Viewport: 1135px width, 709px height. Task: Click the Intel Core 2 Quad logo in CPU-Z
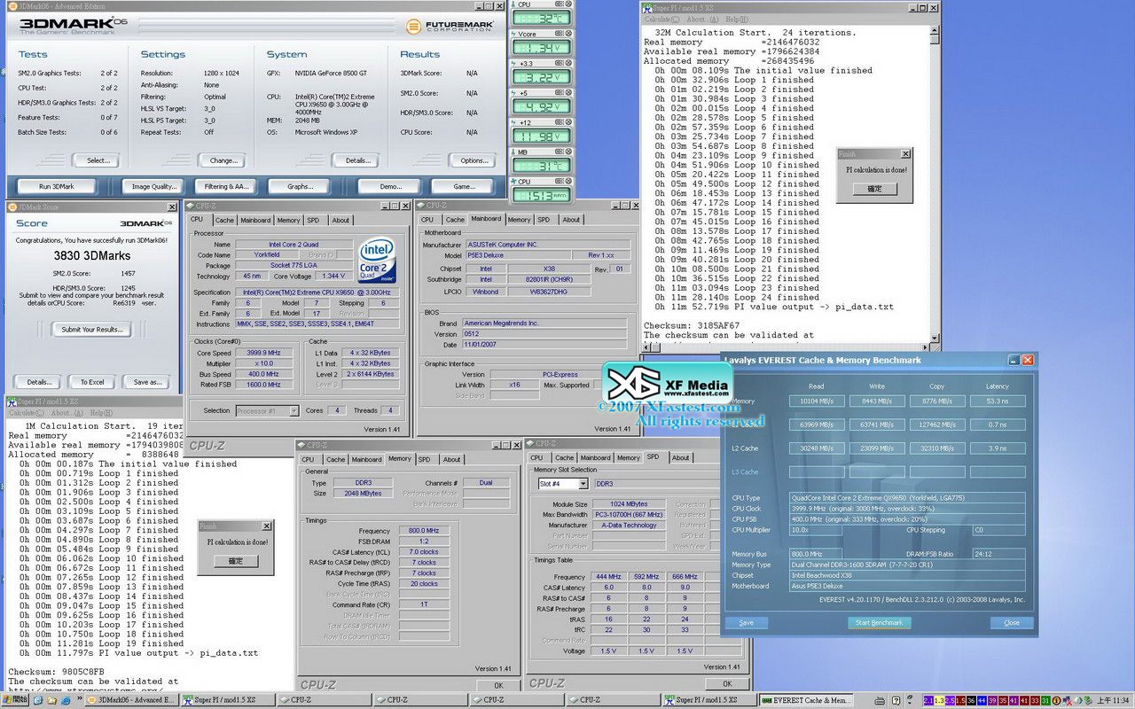pos(377,261)
